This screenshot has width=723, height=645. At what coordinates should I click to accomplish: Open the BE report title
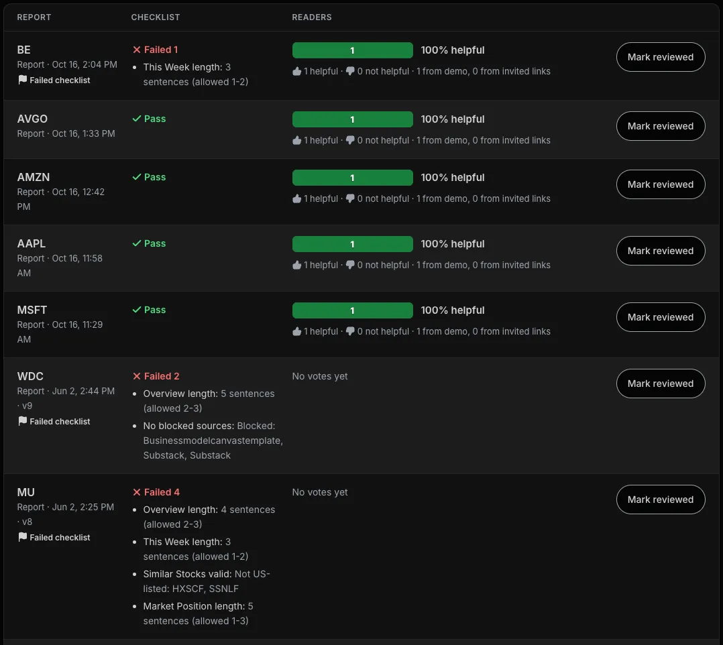pyautogui.click(x=24, y=50)
